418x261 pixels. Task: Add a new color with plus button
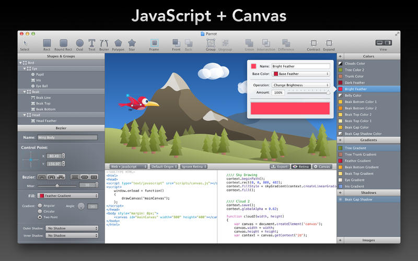click(x=340, y=56)
